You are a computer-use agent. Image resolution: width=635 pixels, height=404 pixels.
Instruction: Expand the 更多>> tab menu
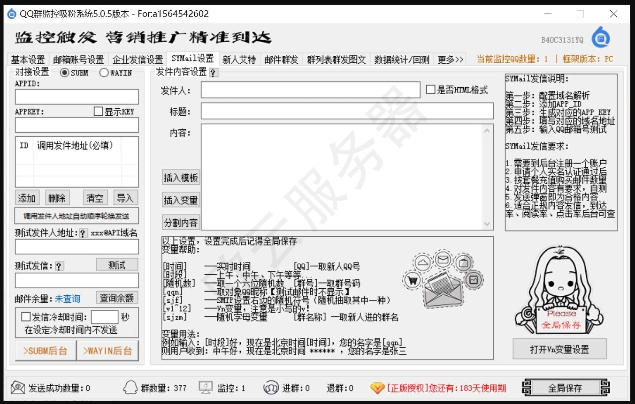(x=450, y=60)
